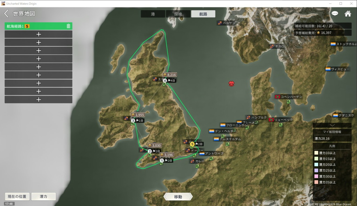This screenshot has width=357, height=206.
Task: Click the 漕力10以上 legend color swatch
Action: tap(316, 153)
